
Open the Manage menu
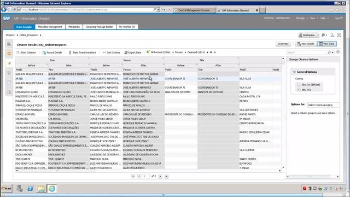(301, 18)
